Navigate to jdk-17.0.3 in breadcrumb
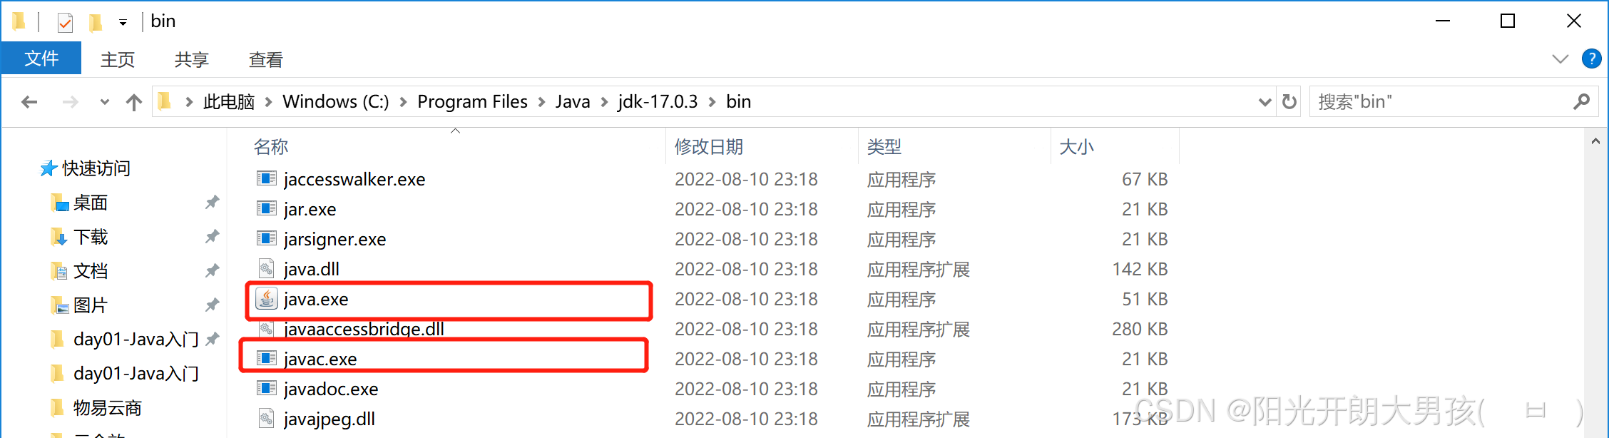Viewport: 1609px width, 438px height. pos(658,102)
